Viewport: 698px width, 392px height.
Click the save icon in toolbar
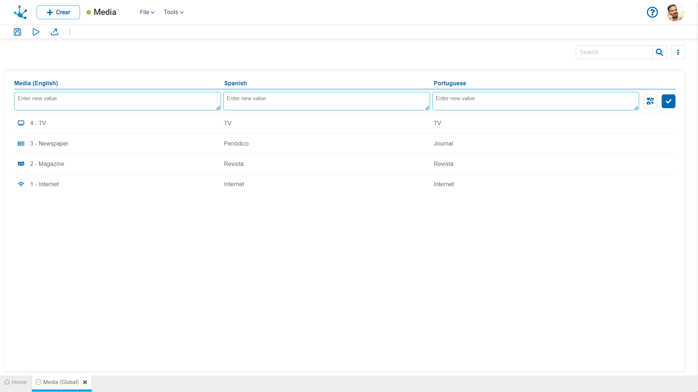point(17,32)
